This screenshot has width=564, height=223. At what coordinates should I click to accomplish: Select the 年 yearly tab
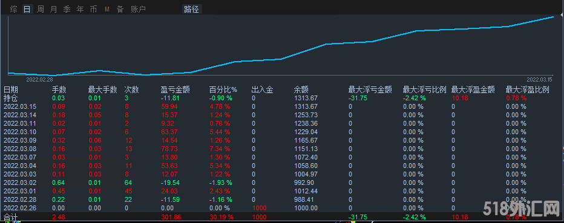(80, 9)
